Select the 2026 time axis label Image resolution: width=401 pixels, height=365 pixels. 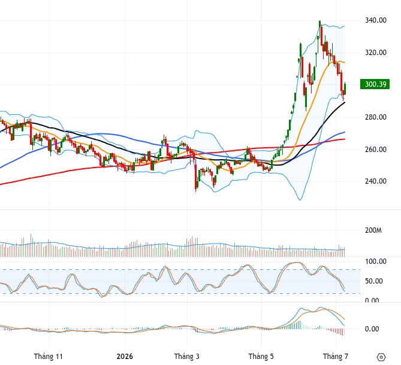[125, 356]
